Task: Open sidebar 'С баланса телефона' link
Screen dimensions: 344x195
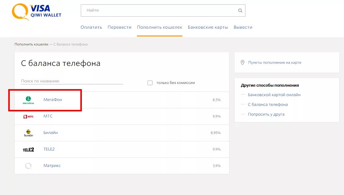Action: tap(268, 104)
